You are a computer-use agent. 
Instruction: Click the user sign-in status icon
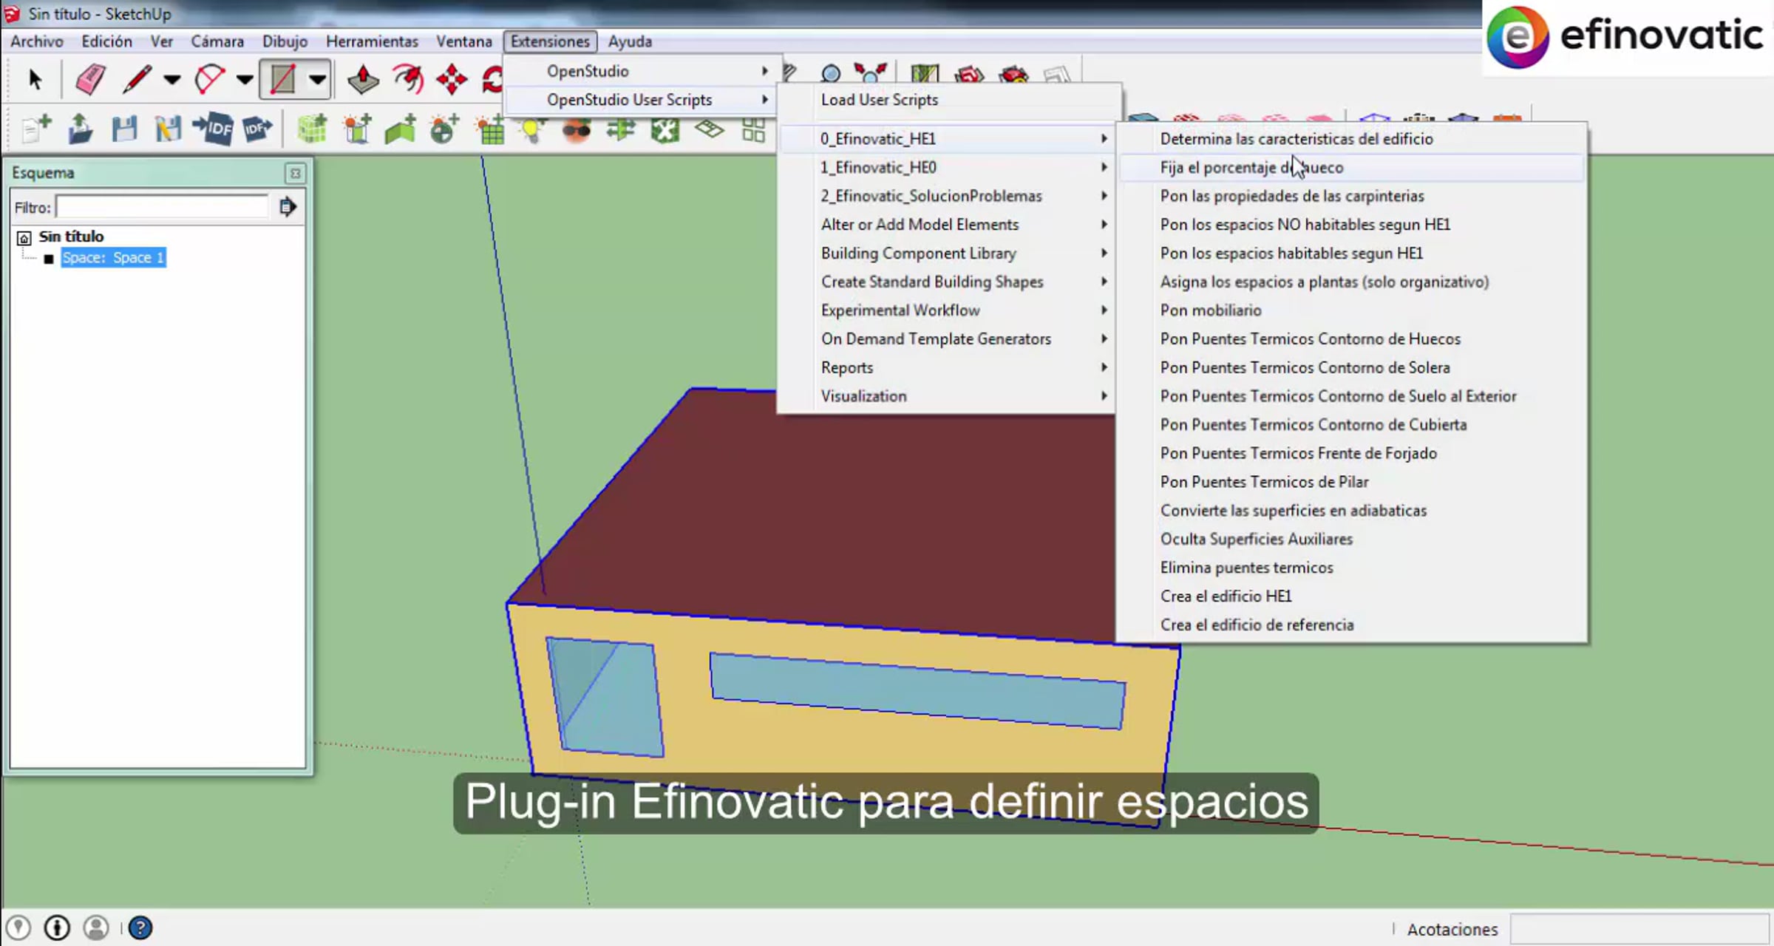(x=96, y=928)
